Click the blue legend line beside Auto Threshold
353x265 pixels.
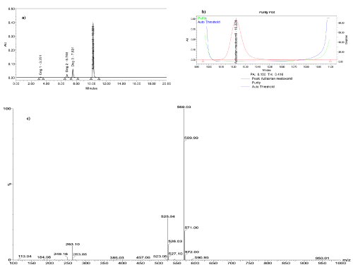point(245,87)
